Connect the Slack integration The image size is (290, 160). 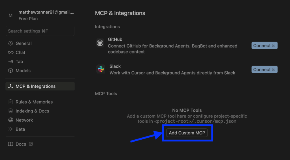click(264, 70)
